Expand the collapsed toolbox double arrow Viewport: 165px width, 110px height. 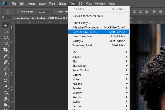3,17
